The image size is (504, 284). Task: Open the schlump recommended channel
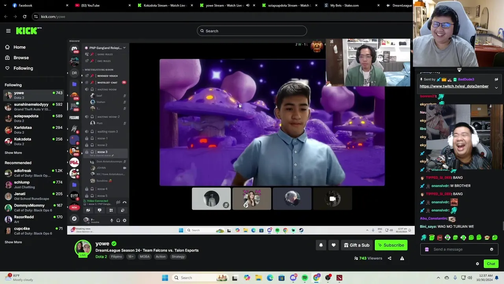coord(33,185)
